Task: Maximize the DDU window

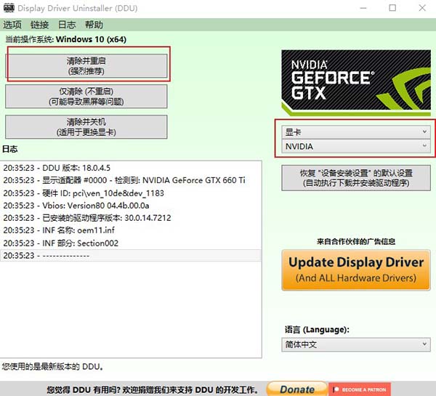Action: [x=392, y=8]
